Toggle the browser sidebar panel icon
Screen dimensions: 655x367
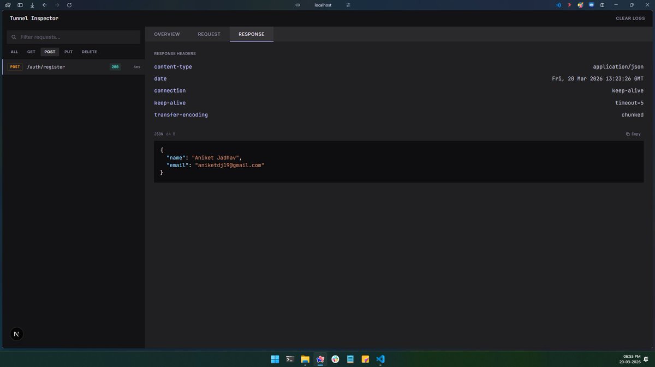(20, 5)
